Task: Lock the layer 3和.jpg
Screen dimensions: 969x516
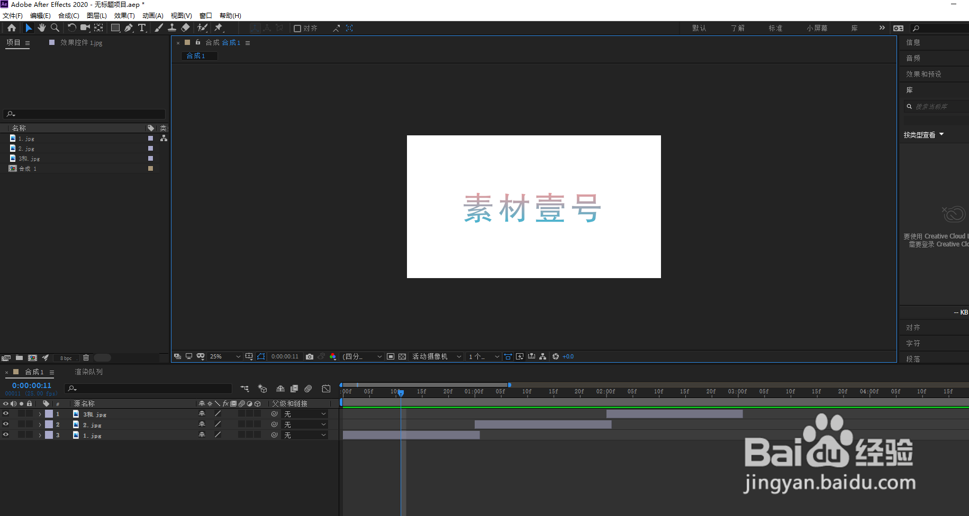Action: [x=29, y=414]
